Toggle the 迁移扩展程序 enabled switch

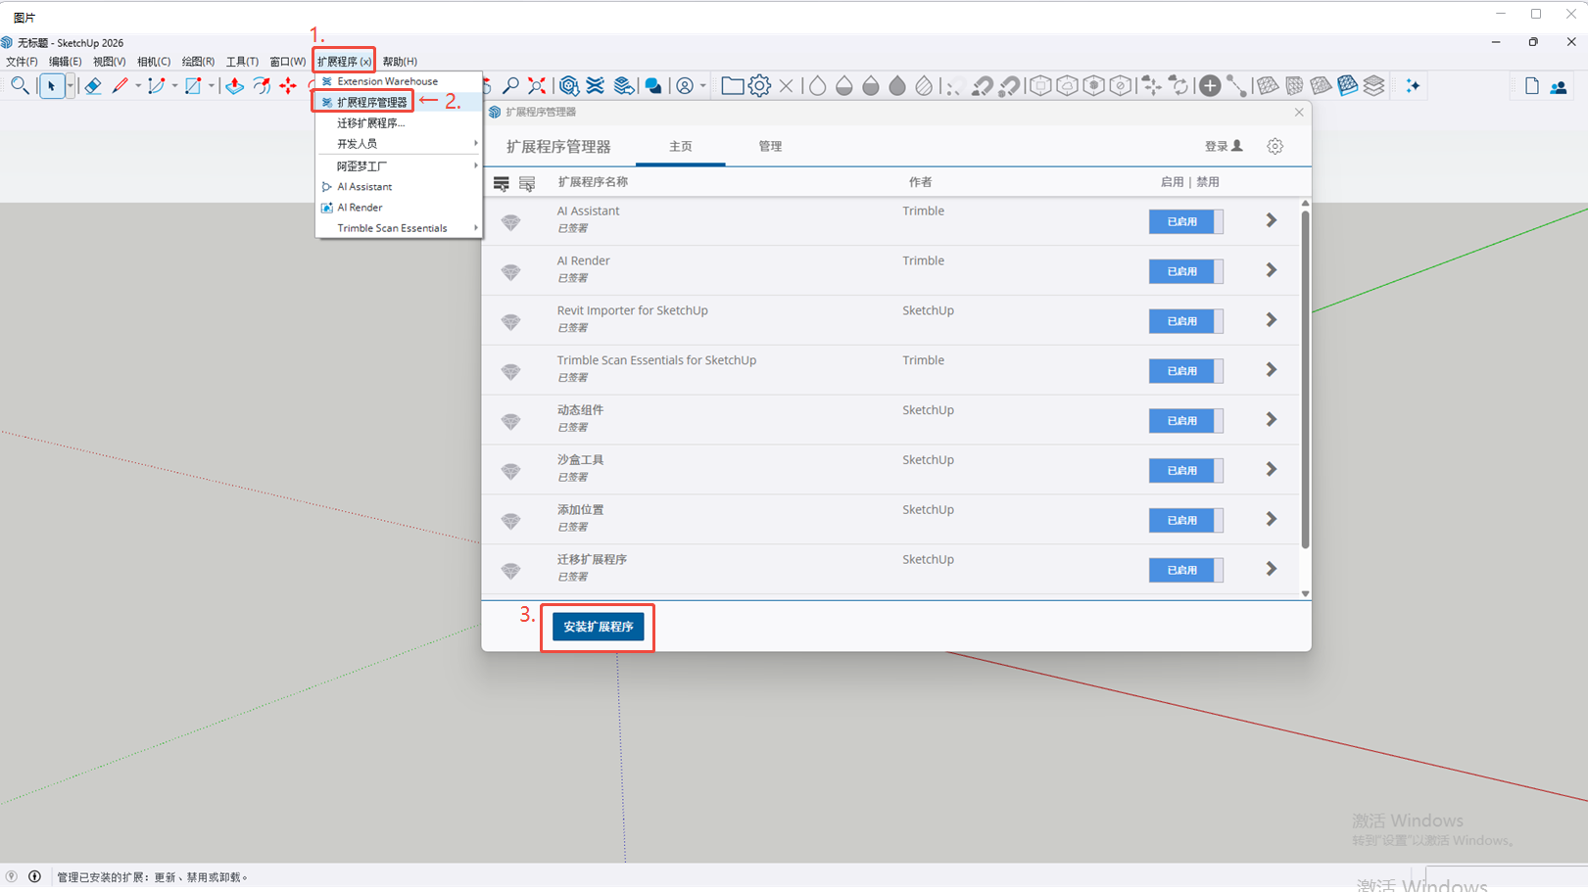click(x=1185, y=570)
